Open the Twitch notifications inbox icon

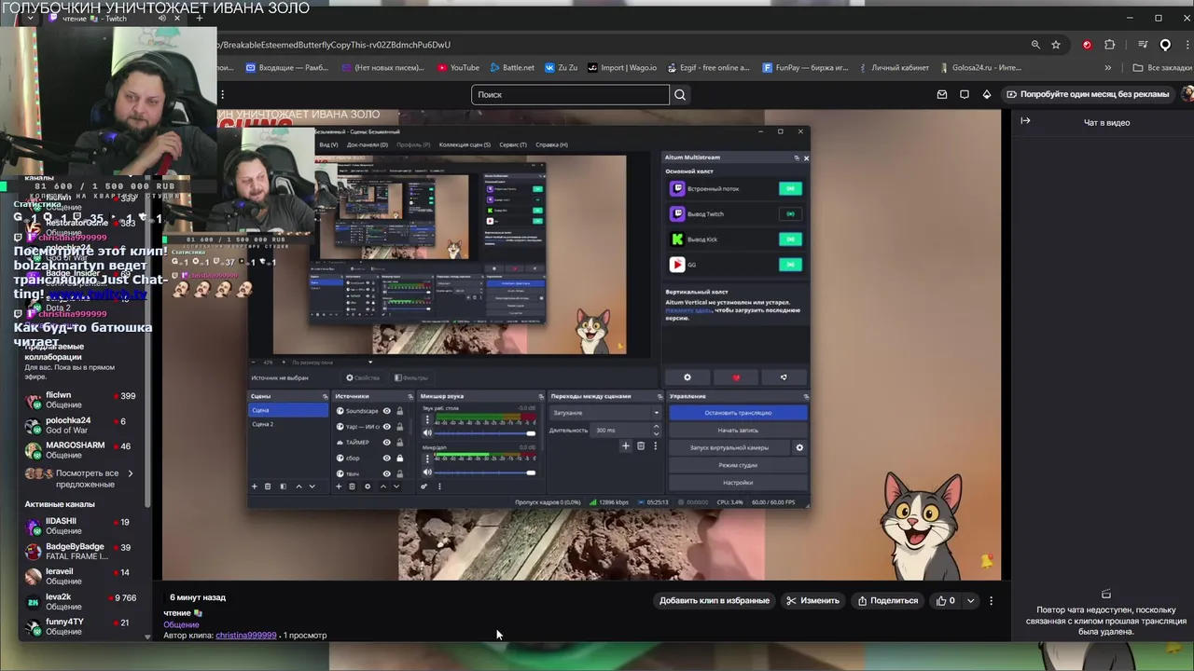click(x=942, y=94)
